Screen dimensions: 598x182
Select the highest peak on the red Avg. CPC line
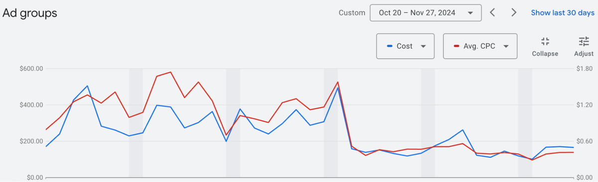(x=170, y=72)
